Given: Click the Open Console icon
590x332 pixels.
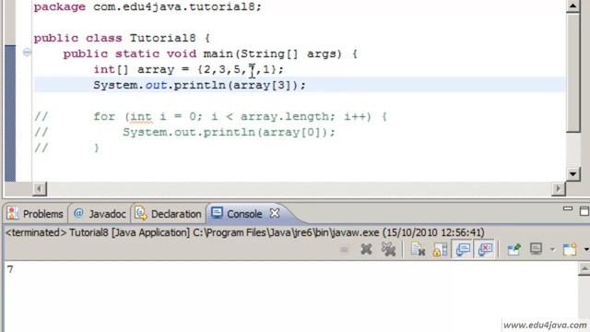Looking at the screenshot, I should pos(570,250).
